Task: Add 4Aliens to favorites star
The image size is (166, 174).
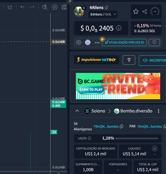Action: (136, 12)
